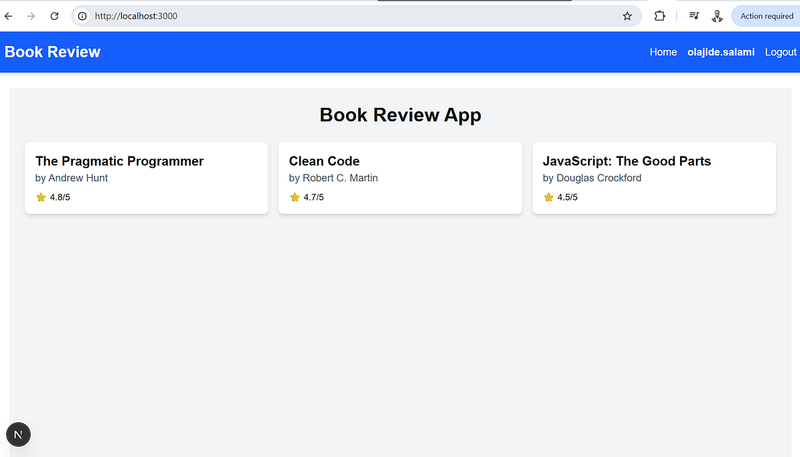
Task: Open The Pragmatic Programmer book card
Action: (146, 177)
